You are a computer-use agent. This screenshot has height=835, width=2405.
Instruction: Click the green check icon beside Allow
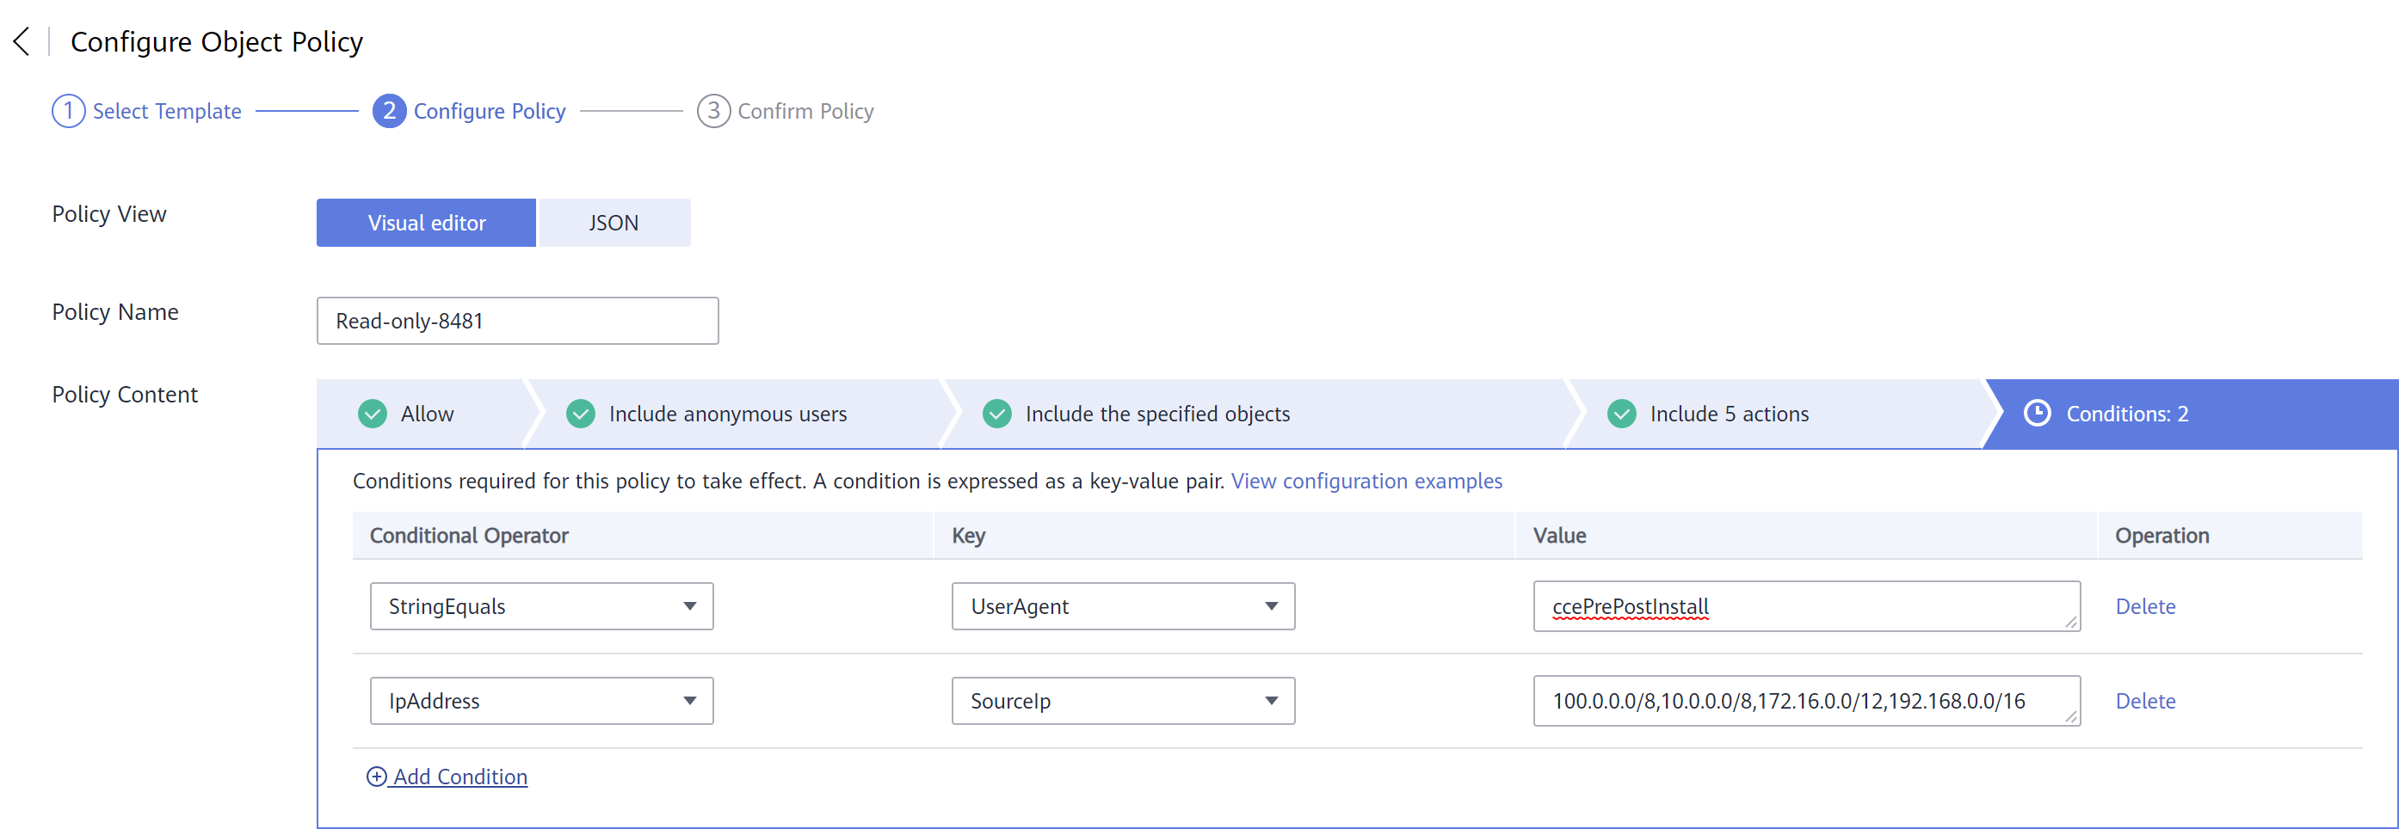(373, 414)
